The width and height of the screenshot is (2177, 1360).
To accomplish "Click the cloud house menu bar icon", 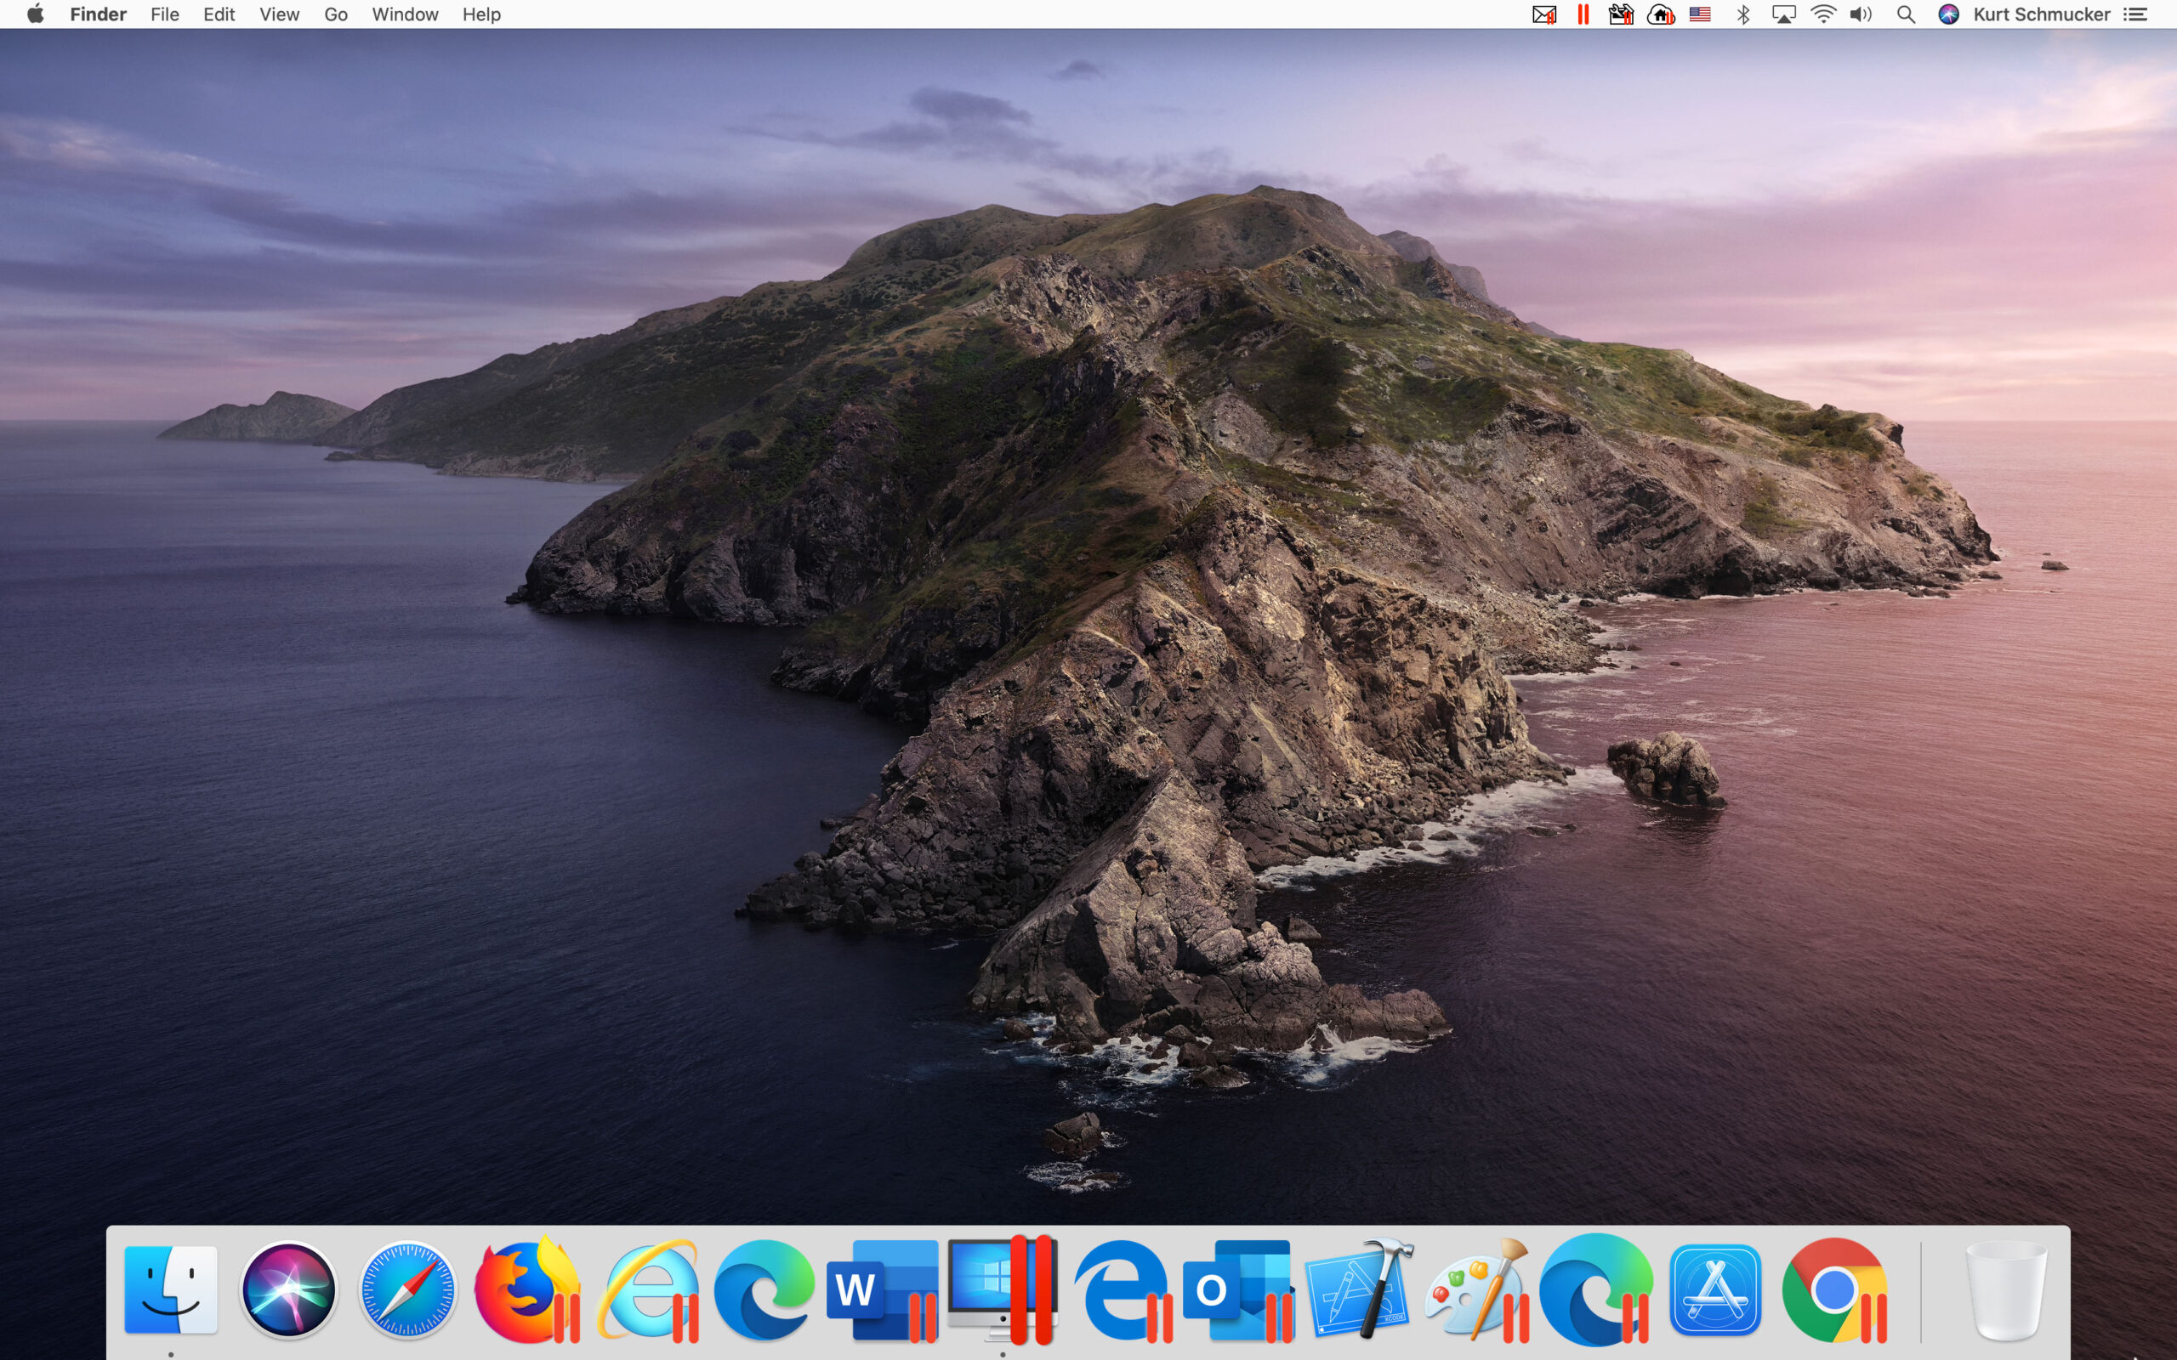I will (x=1661, y=14).
